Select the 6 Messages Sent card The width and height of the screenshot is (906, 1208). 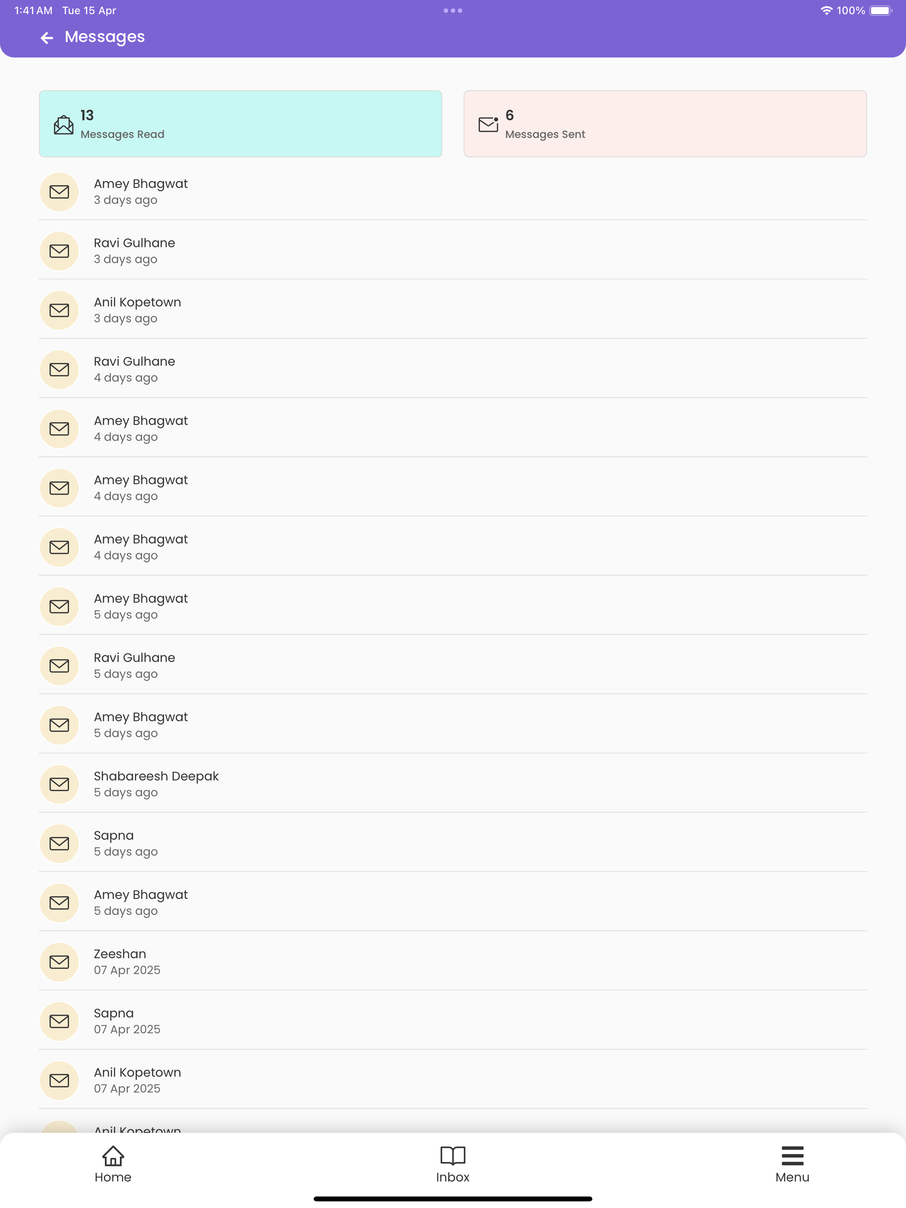(x=665, y=124)
